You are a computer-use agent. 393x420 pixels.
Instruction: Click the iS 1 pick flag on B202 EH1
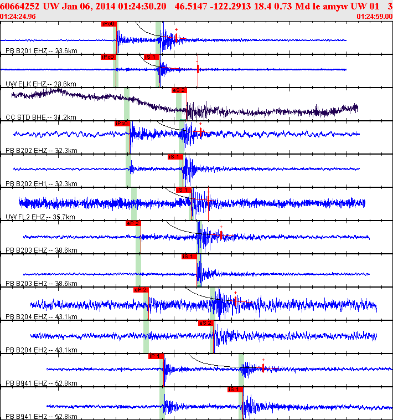click(175, 157)
